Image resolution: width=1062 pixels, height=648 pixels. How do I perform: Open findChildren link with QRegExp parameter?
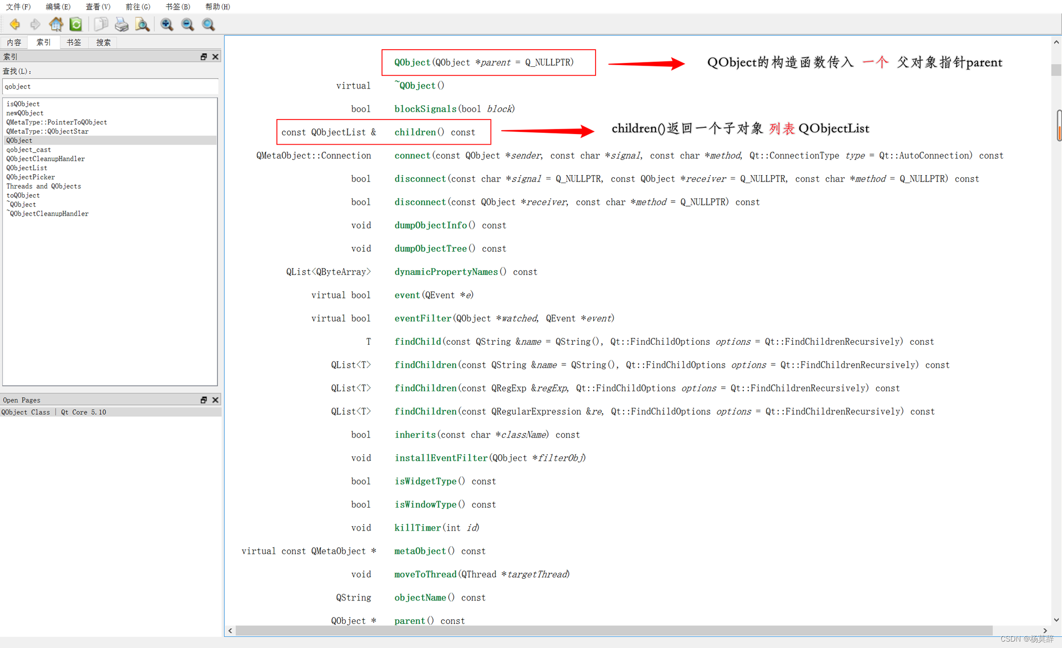425,388
